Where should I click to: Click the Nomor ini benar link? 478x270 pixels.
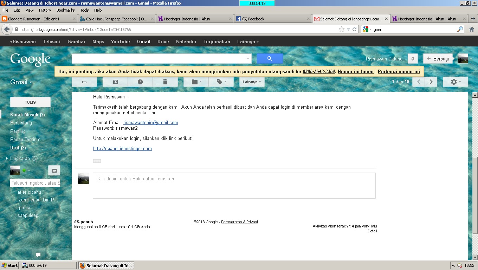click(356, 71)
